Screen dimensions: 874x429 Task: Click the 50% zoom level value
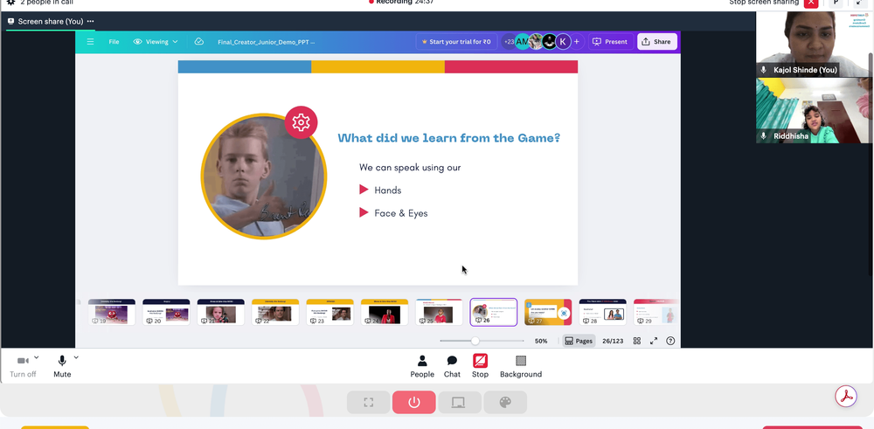[541, 341]
